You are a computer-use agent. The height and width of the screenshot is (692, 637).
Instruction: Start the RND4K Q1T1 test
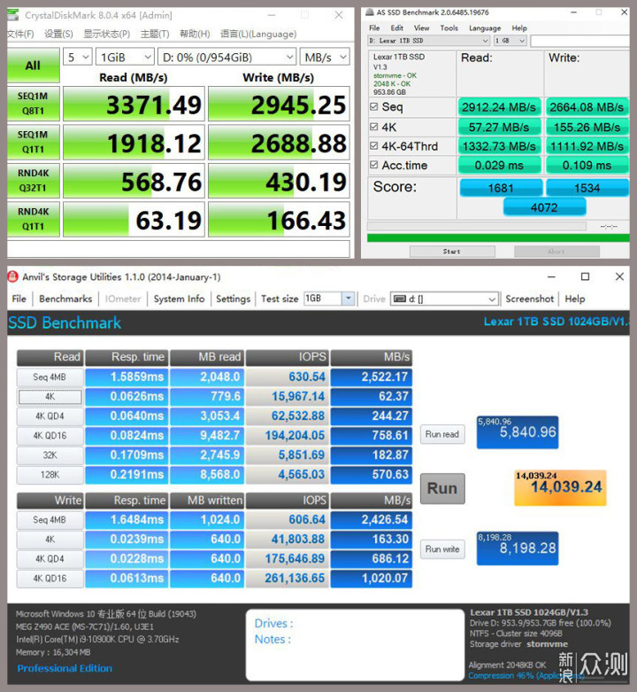[33, 219]
